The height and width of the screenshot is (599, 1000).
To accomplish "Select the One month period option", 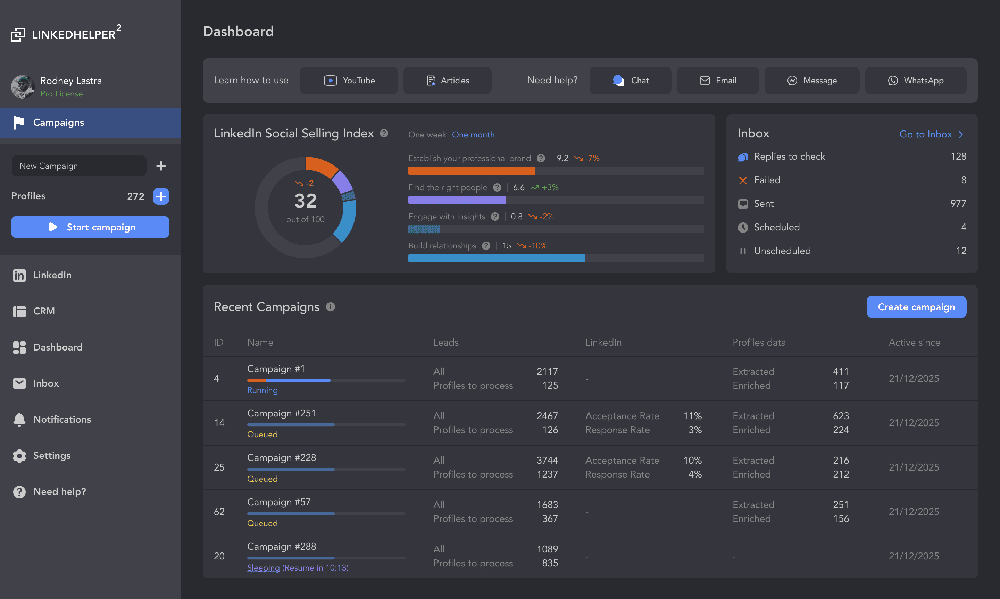I will tap(473, 134).
